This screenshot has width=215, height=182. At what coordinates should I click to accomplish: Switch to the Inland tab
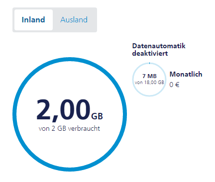pos(33,20)
